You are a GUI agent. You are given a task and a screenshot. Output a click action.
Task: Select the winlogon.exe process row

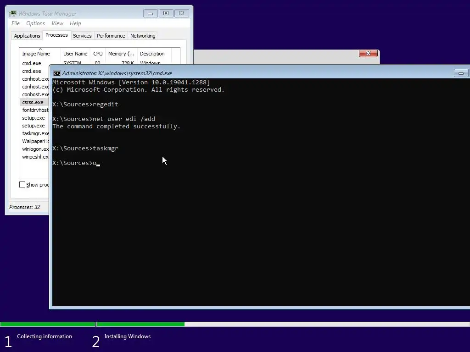point(34,149)
